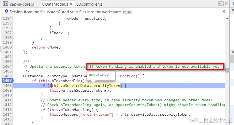This screenshot has width=234, height=125.
Task: Switch to the S3.controller.js tab
Action: pyautogui.click(x=89, y=4)
